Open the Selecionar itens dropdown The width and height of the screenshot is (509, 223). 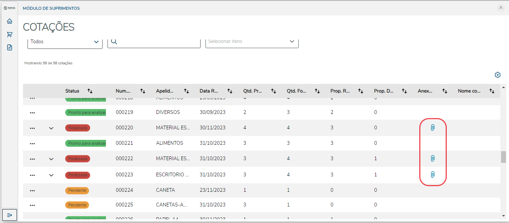click(251, 41)
